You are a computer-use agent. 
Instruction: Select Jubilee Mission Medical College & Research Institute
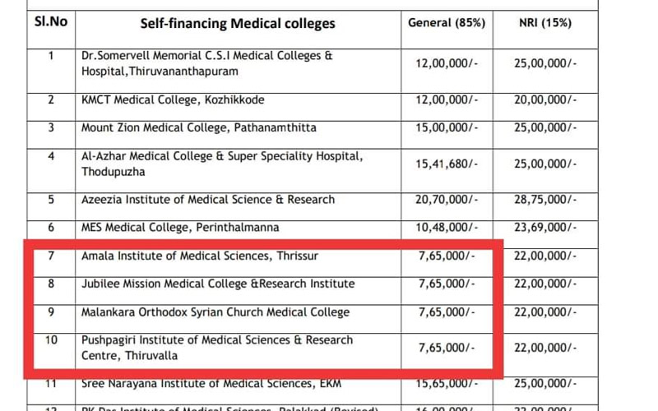click(x=217, y=284)
